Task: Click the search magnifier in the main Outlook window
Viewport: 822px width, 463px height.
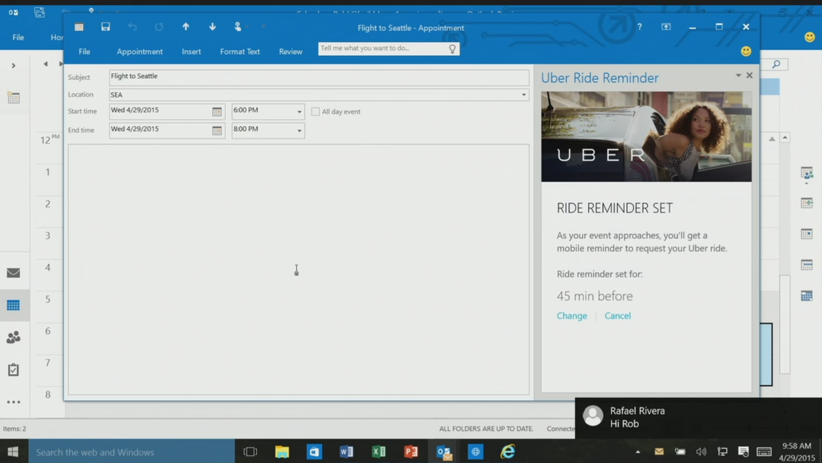Action: tap(776, 64)
